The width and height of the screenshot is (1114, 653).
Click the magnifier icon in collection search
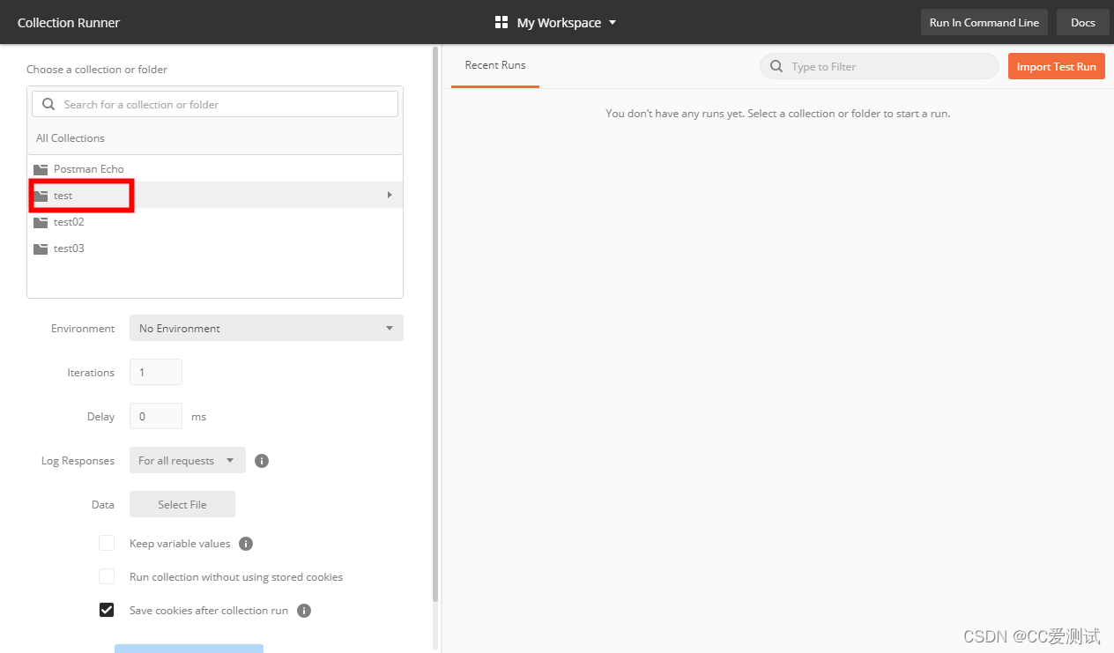coord(48,104)
